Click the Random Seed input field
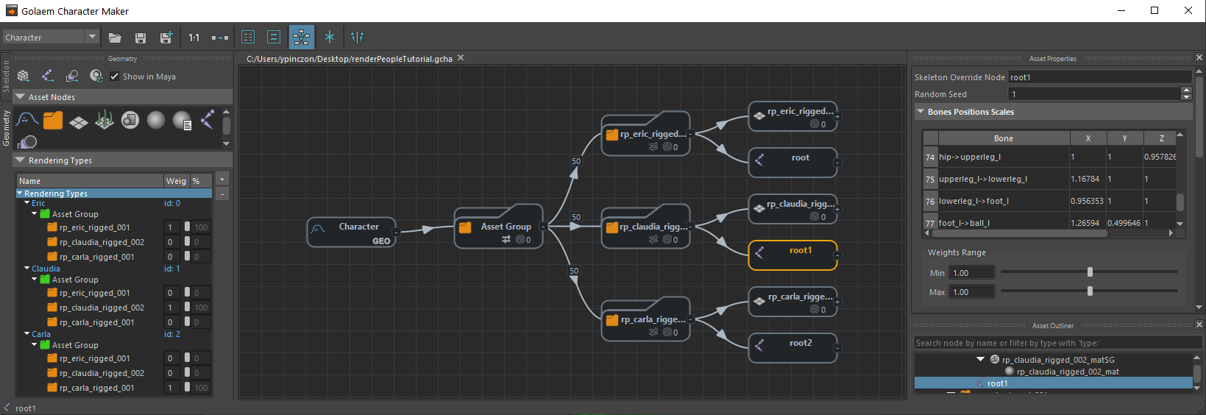1206x415 pixels. click(1094, 93)
